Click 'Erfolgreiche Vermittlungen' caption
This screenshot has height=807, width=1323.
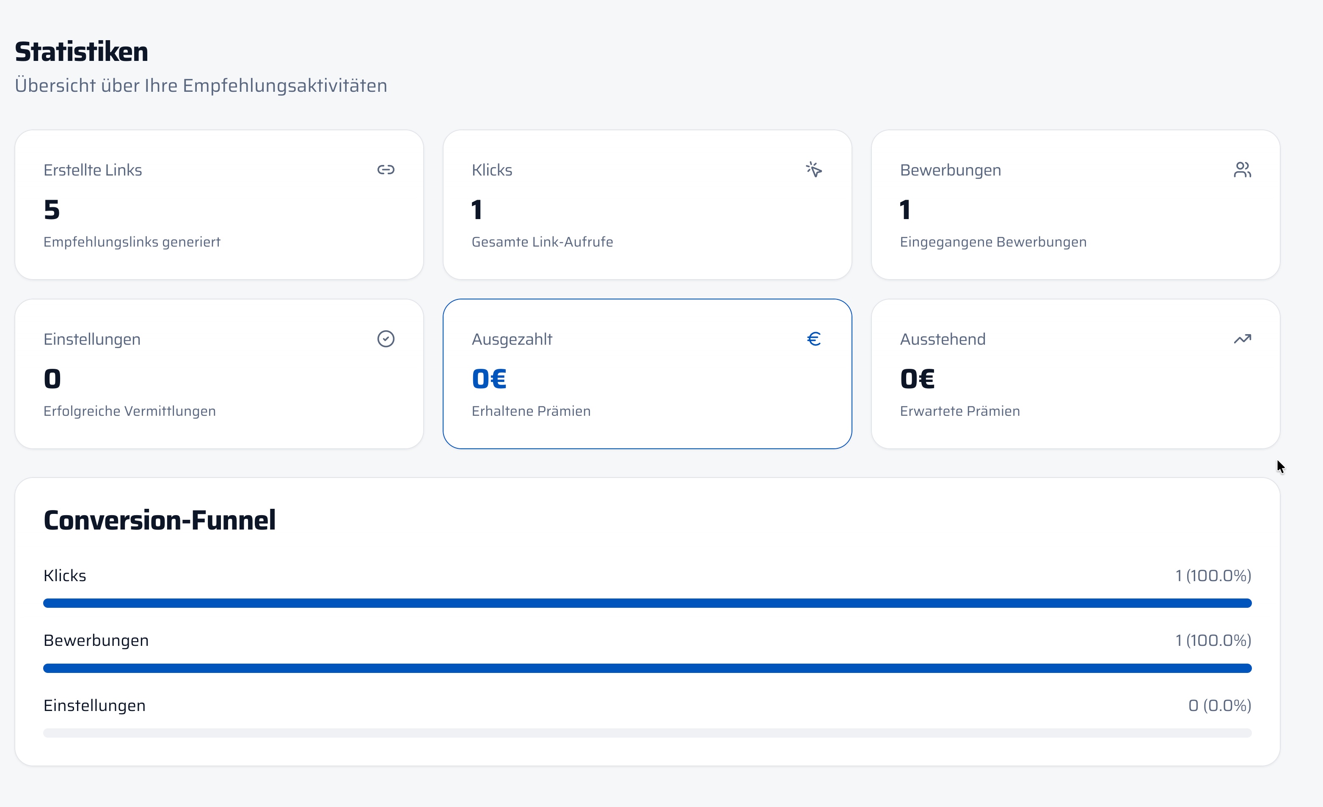(130, 411)
